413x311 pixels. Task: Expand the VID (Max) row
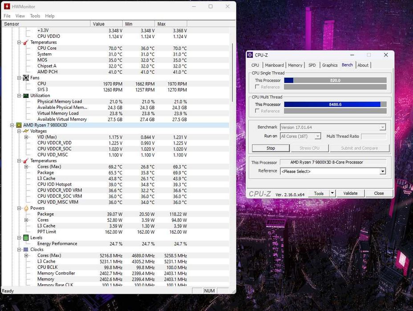26,137
